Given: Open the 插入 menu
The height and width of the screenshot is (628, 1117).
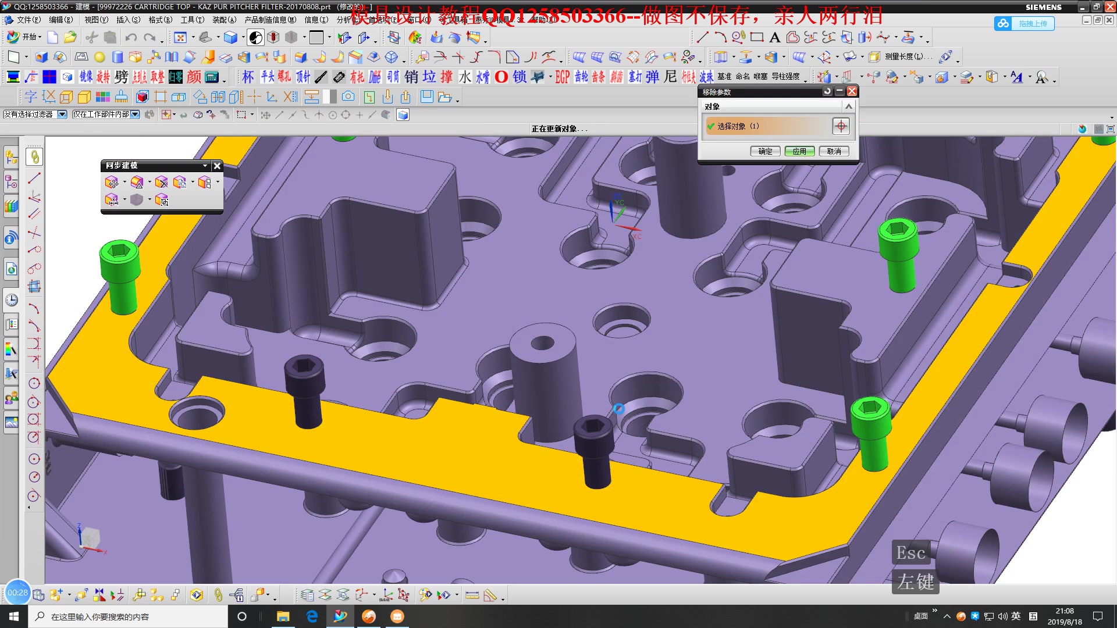Looking at the screenshot, I should click(x=128, y=20).
